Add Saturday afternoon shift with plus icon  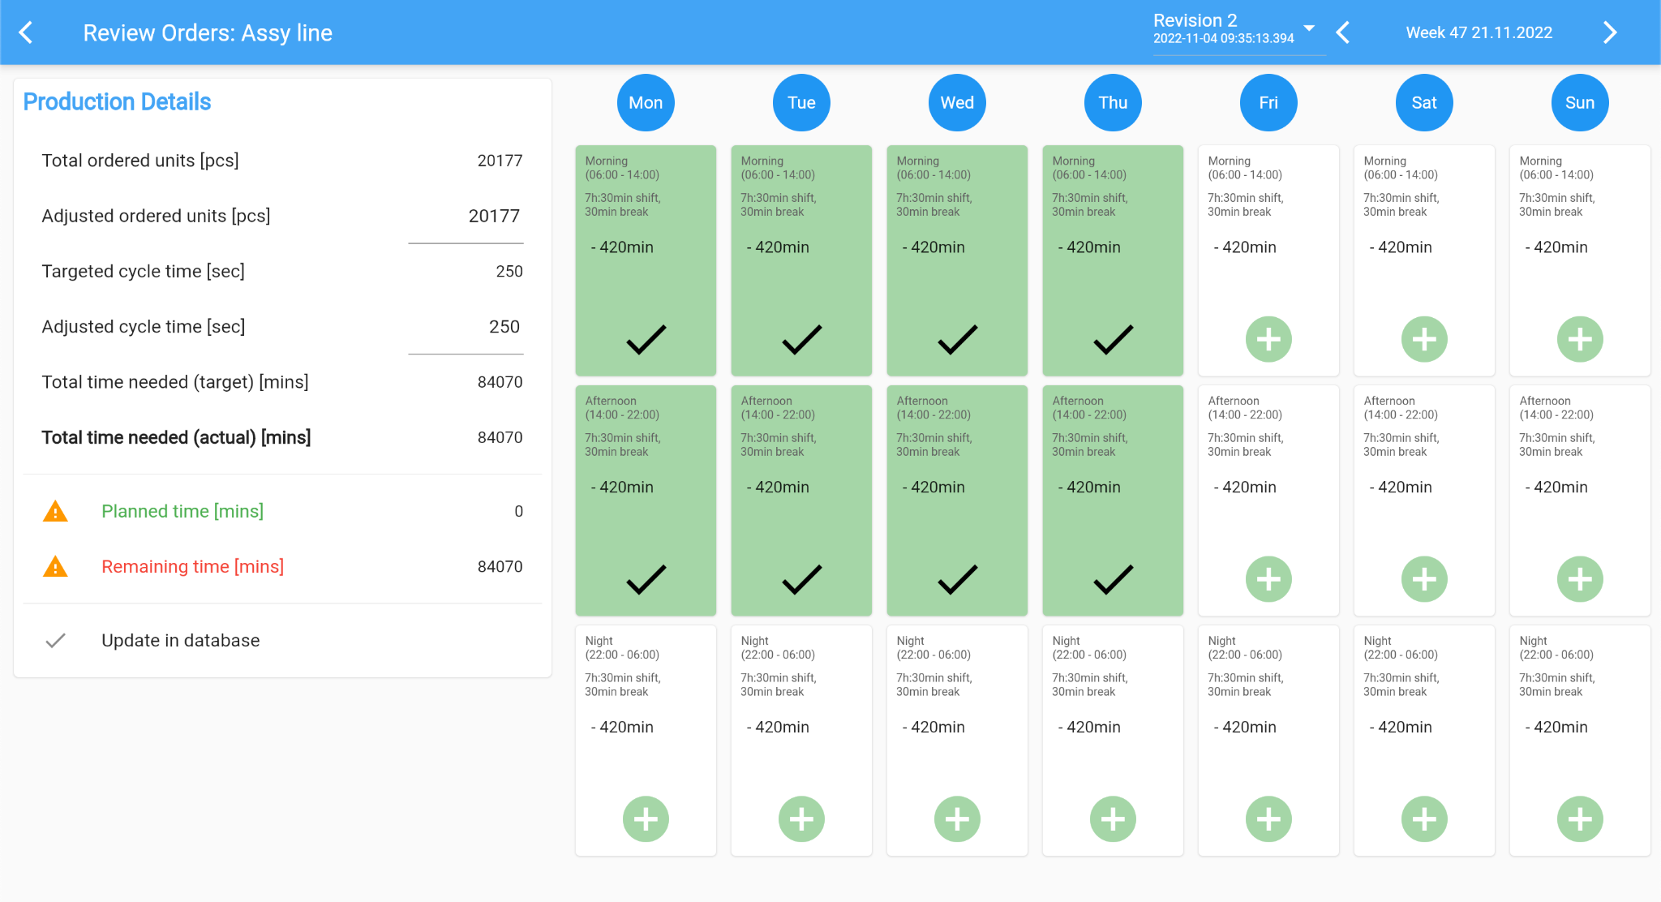(1424, 579)
